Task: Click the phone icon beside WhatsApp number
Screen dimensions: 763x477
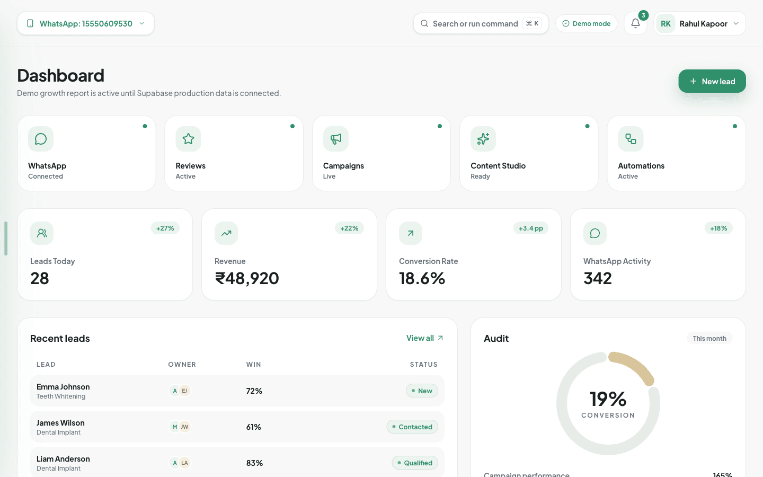Action: click(x=30, y=23)
